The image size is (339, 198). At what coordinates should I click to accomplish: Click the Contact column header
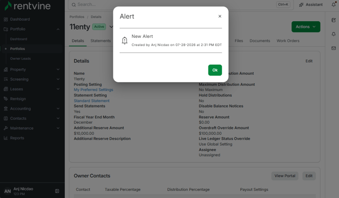point(83,189)
